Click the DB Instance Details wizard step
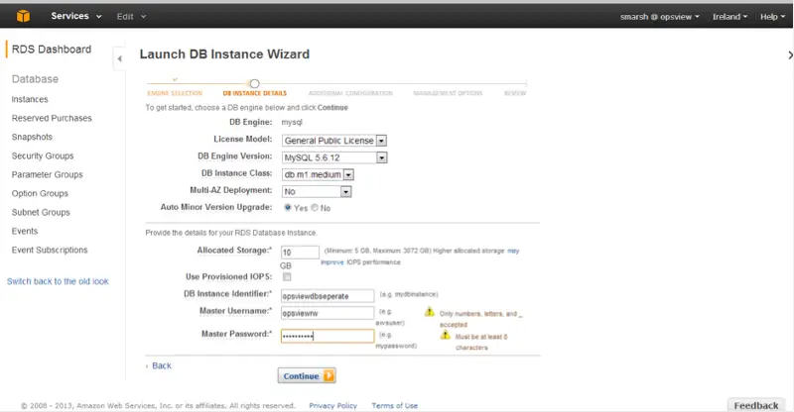794x412 pixels. [255, 93]
